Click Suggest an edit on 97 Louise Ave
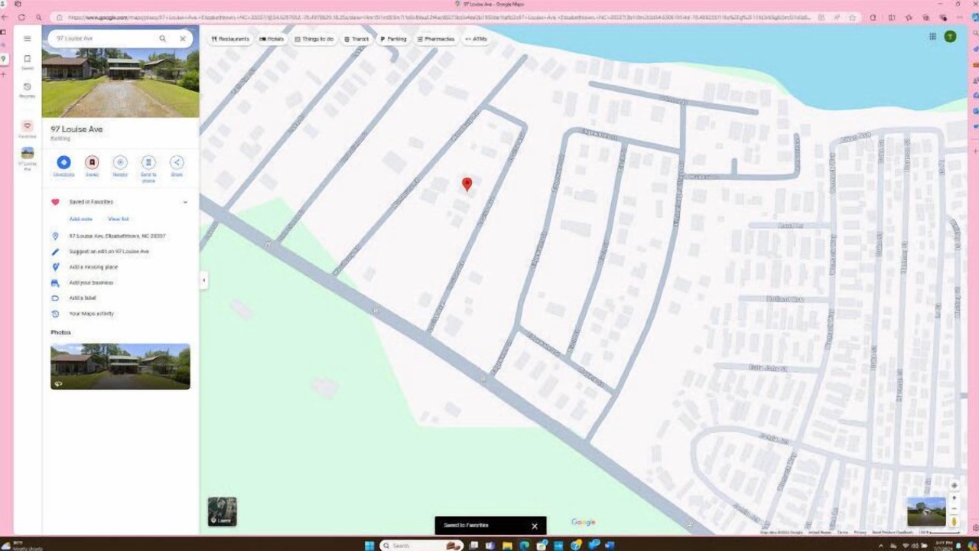Screen dimensions: 979x551 tap(109, 252)
